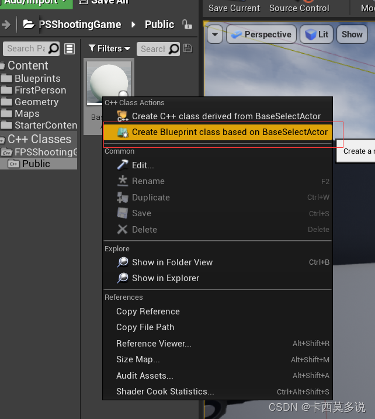Click the Duplicate menu entry
This screenshot has height=419, width=375.
(218, 197)
